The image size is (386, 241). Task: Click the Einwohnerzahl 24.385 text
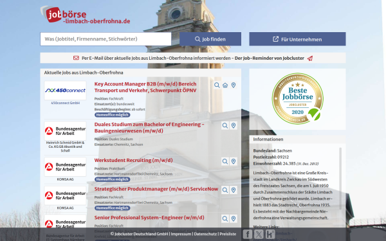[x=286, y=163]
